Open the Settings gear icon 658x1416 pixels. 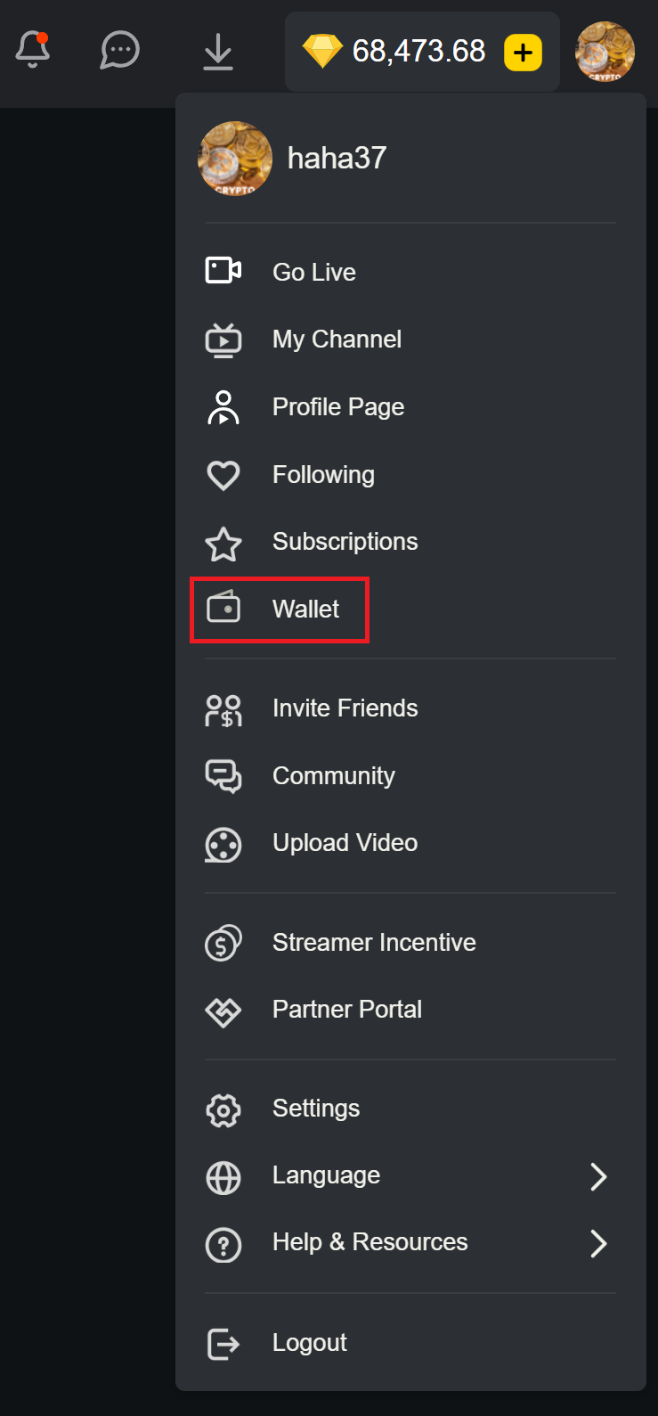[x=223, y=1109]
